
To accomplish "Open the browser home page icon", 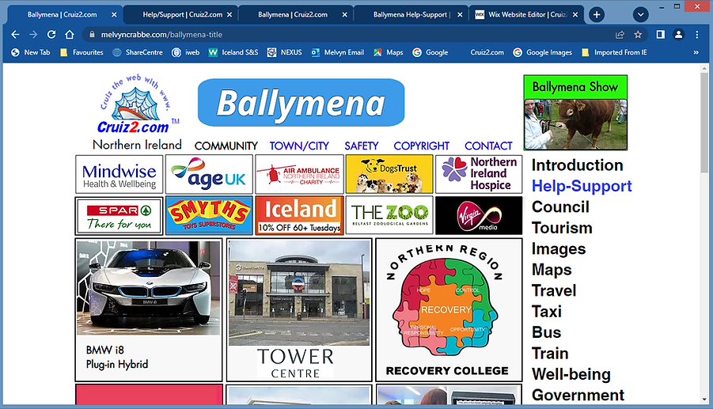I will (x=70, y=35).
